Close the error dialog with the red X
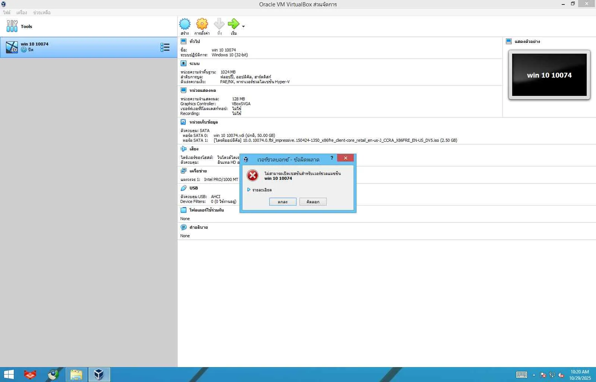The image size is (596, 382). [x=345, y=158]
